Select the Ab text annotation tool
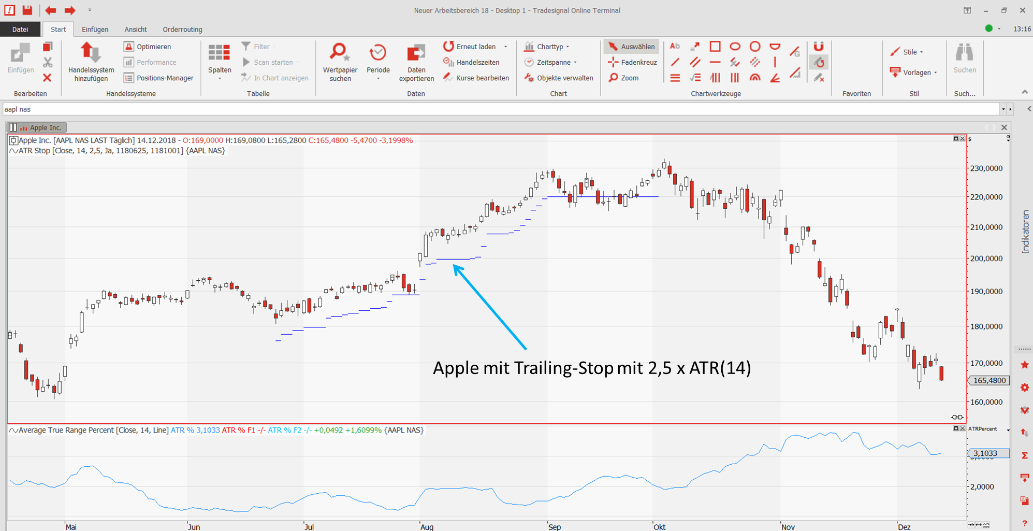 pyautogui.click(x=675, y=47)
